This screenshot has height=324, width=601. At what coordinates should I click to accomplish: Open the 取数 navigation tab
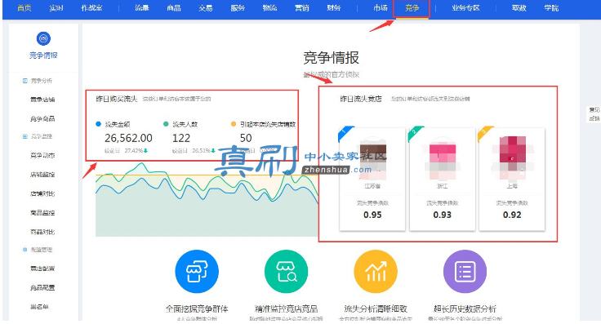[x=519, y=8]
